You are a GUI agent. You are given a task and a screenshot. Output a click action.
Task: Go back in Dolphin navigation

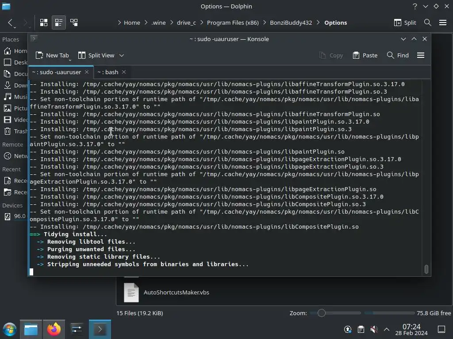point(11,23)
